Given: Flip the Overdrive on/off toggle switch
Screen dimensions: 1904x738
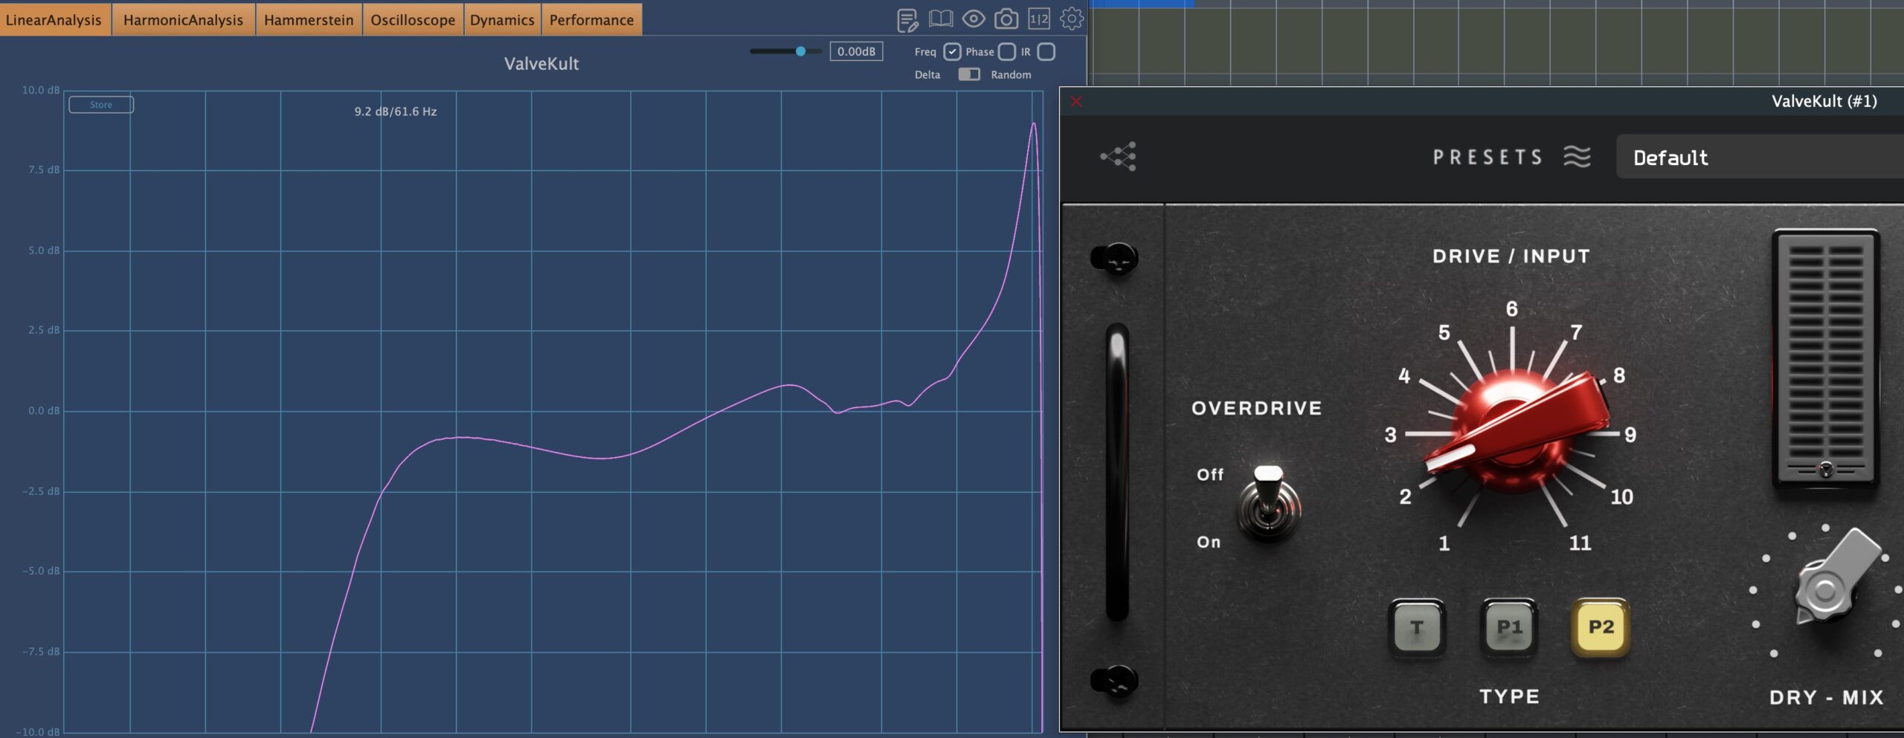Looking at the screenshot, I should 1268,504.
